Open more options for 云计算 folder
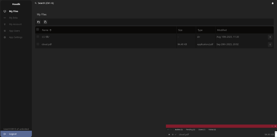 pos(270,37)
